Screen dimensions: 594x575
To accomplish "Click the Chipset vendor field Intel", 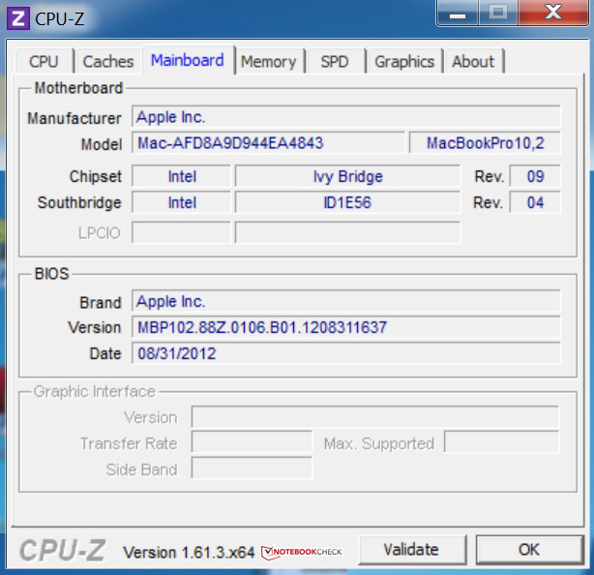I will [181, 176].
